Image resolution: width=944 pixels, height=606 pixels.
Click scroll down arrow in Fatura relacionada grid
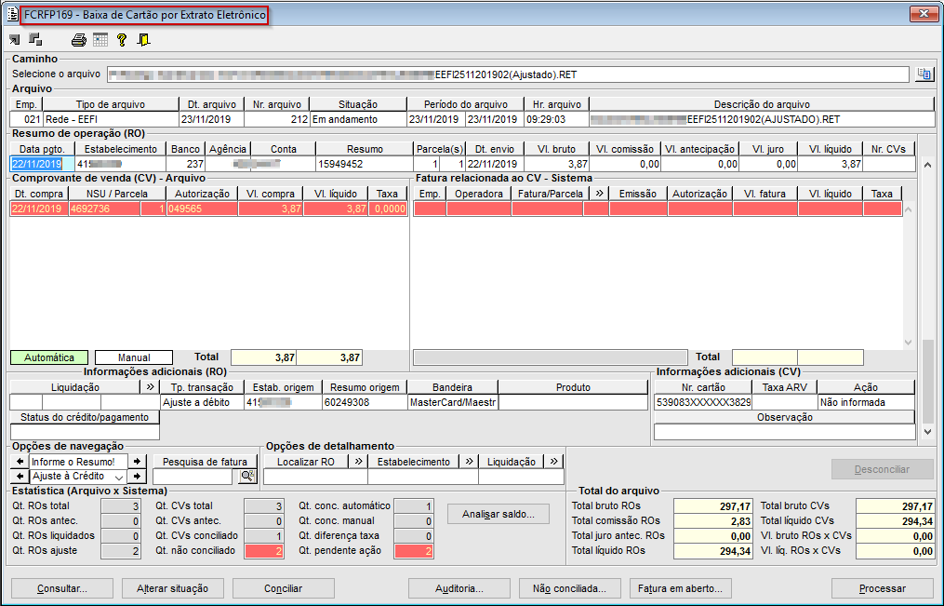tap(909, 343)
